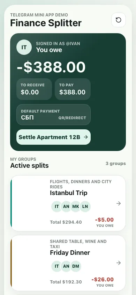Open the Default Payment СБП card
This screenshot has width=136, height=295.
click(x=53, y=115)
